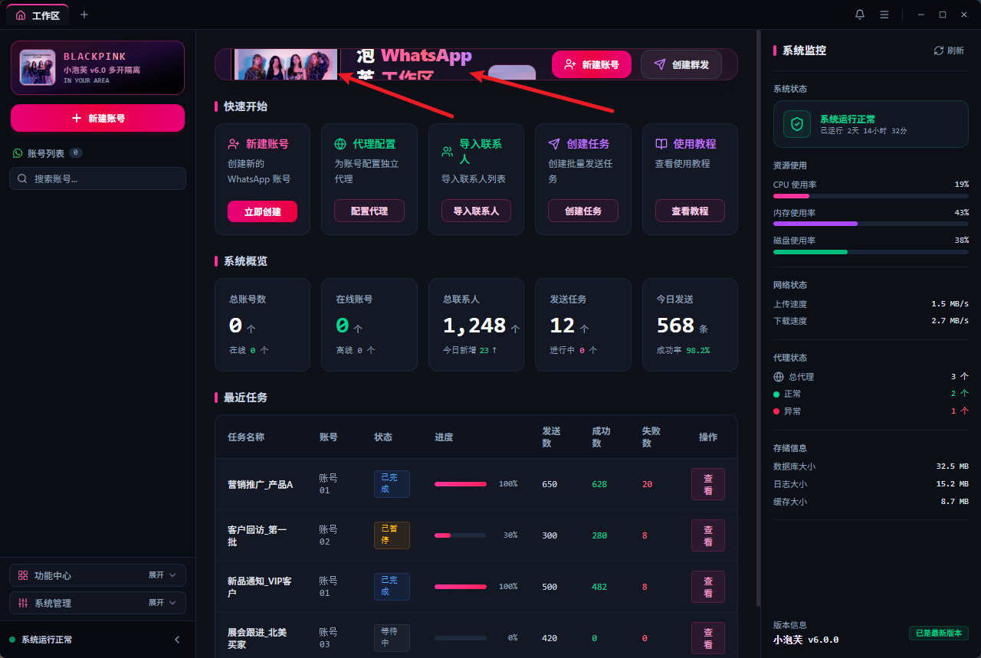Click the 日志大小 value 15.2 MB

click(953, 484)
